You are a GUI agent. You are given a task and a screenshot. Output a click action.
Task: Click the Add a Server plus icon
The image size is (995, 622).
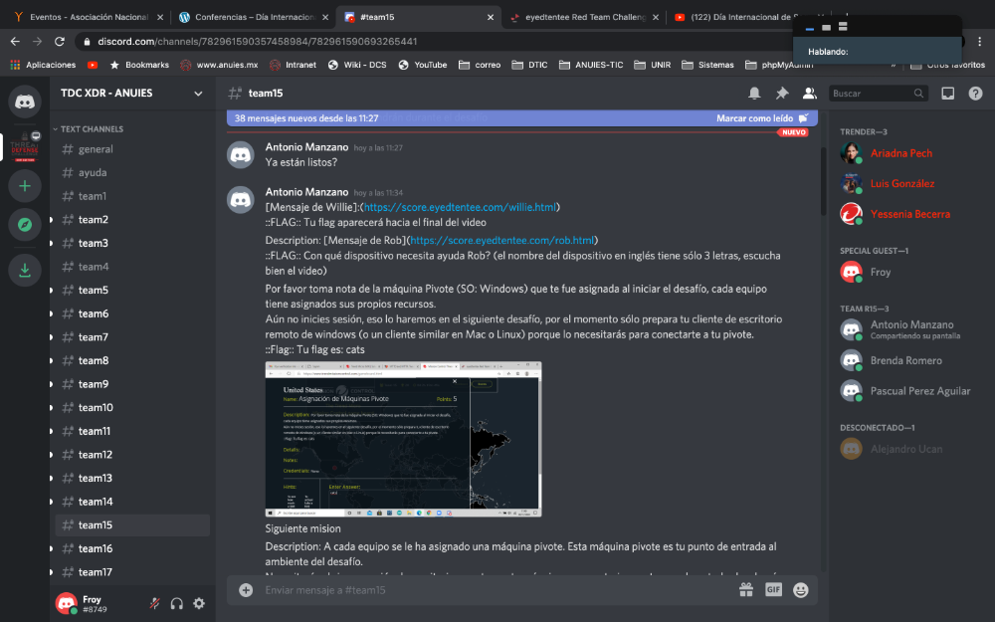click(x=25, y=185)
